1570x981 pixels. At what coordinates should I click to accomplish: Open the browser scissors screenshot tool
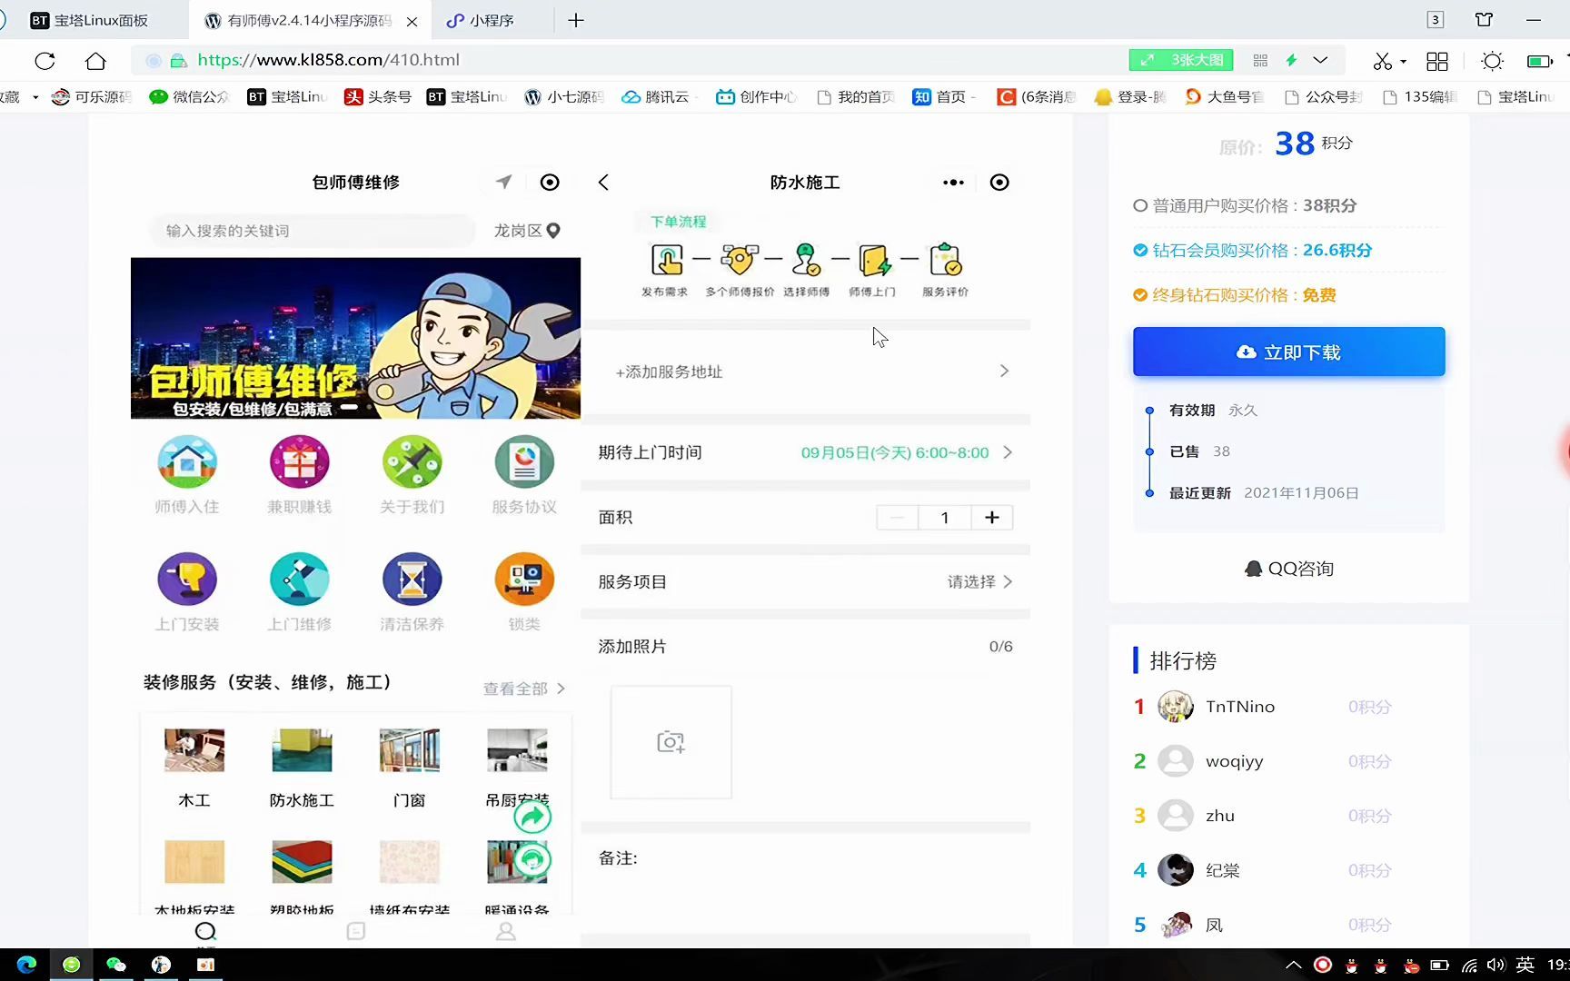[1383, 61]
